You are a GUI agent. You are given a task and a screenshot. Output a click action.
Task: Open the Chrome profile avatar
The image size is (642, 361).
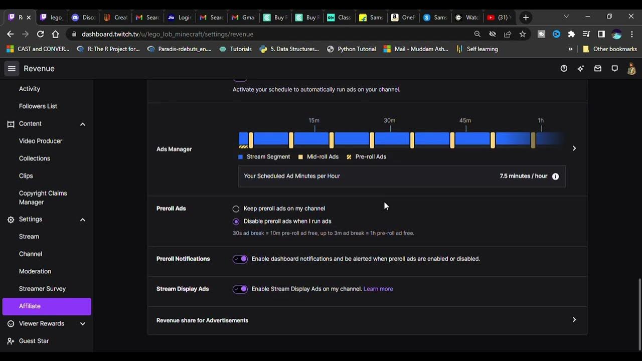click(617, 34)
